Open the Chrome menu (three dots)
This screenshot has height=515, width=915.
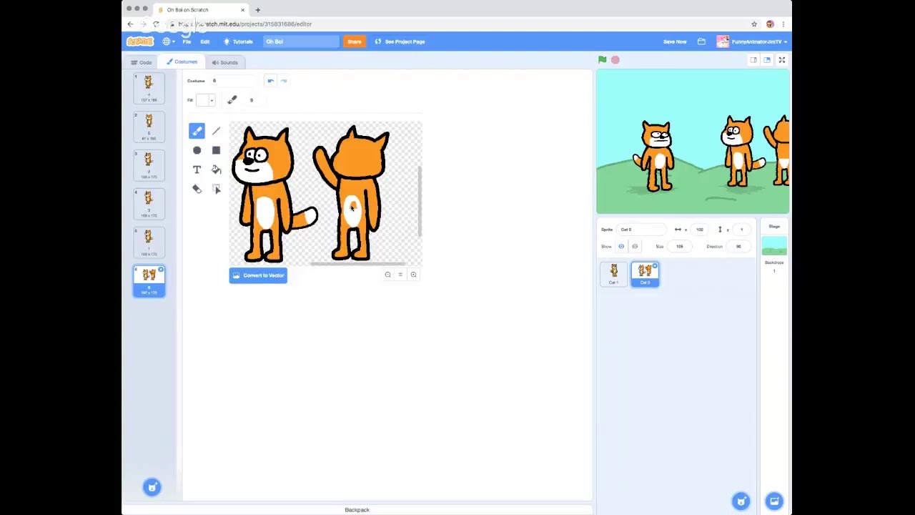click(783, 24)
